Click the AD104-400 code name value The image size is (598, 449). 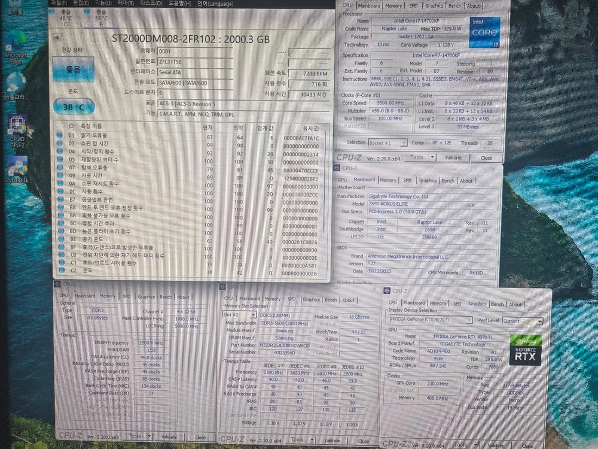(438, 351)
